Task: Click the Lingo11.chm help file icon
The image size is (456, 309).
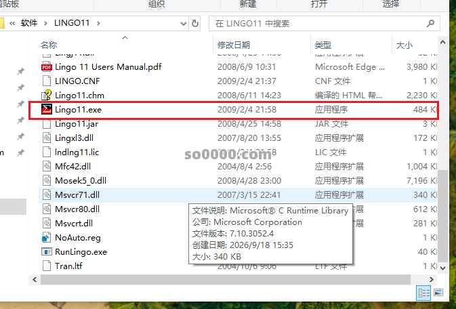Action: coord(47,95)
